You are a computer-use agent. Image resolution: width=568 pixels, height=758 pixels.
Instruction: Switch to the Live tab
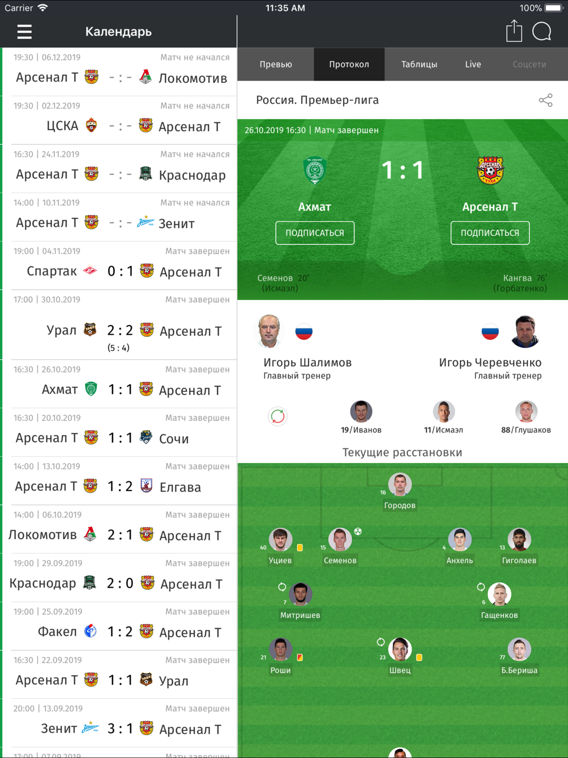[473, 64]
